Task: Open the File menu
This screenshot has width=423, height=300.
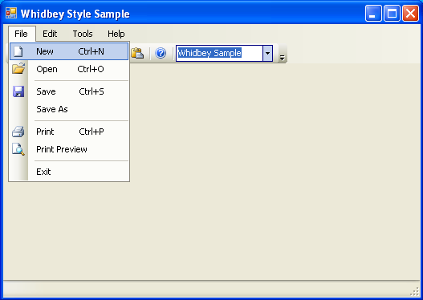Action: (x=22, y=34)
